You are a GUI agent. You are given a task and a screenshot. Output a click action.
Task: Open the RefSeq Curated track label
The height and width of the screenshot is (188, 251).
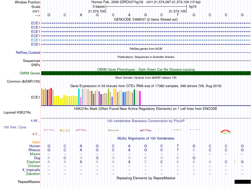[28, 52]
